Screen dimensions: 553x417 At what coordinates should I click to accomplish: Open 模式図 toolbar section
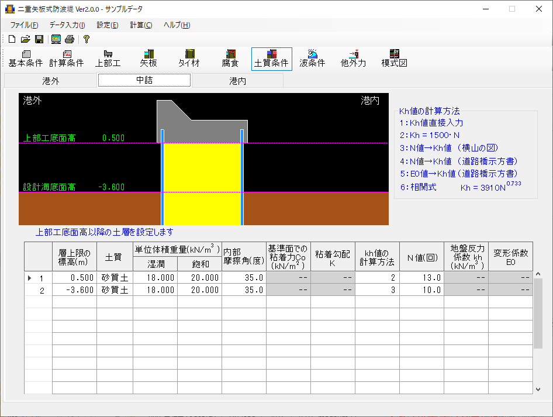coord(395,59)
